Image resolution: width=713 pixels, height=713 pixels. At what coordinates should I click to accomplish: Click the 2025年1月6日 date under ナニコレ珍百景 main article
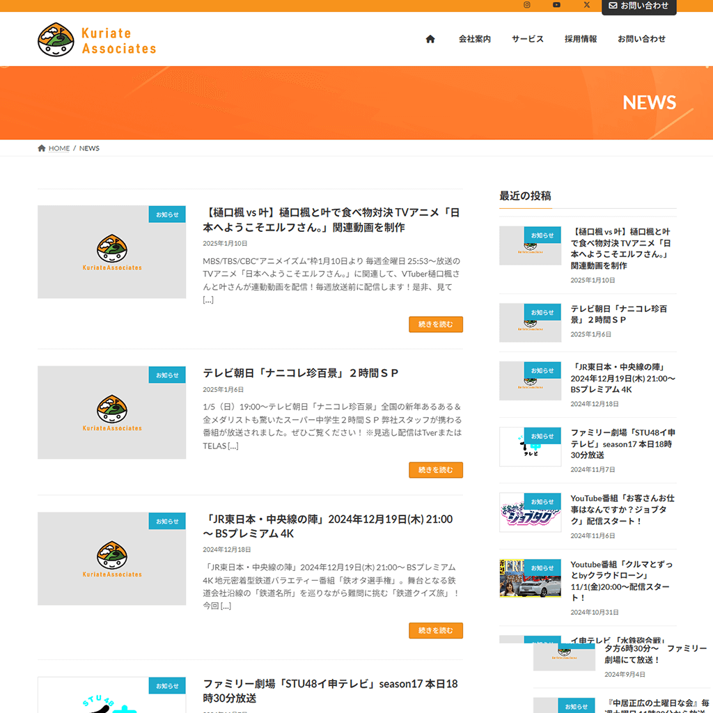tap(224, 390)
